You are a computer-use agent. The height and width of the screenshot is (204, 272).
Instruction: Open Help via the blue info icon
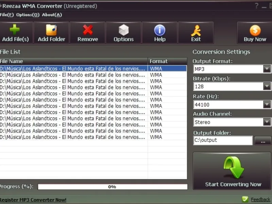click(159, 30)
